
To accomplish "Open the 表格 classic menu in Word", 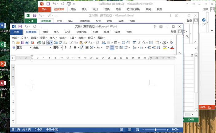I will (x=82, y=38).
